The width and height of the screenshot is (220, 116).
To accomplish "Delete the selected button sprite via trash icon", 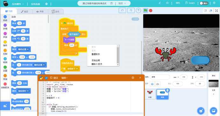I will pos(167,90).
